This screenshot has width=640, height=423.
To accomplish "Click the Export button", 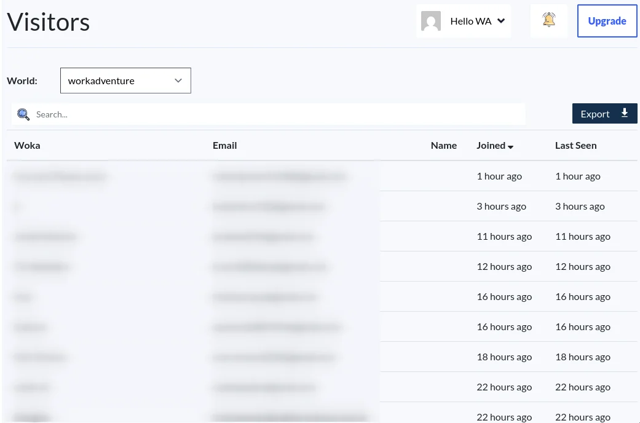I will pos(604,114).
